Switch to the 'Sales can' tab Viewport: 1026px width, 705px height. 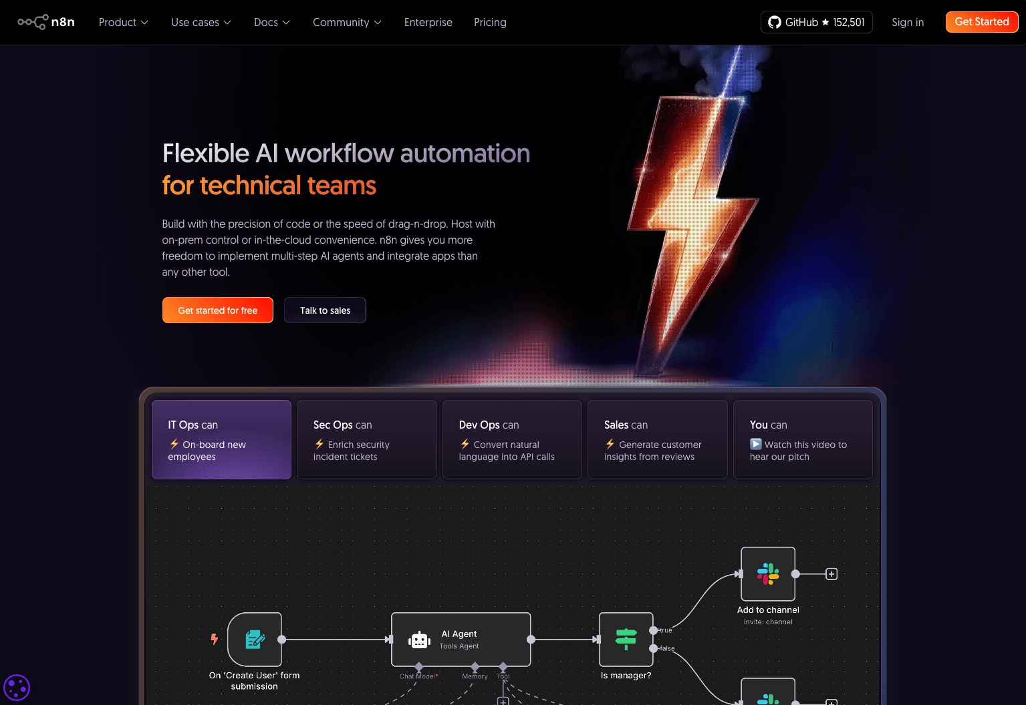[x=657, y=439]
